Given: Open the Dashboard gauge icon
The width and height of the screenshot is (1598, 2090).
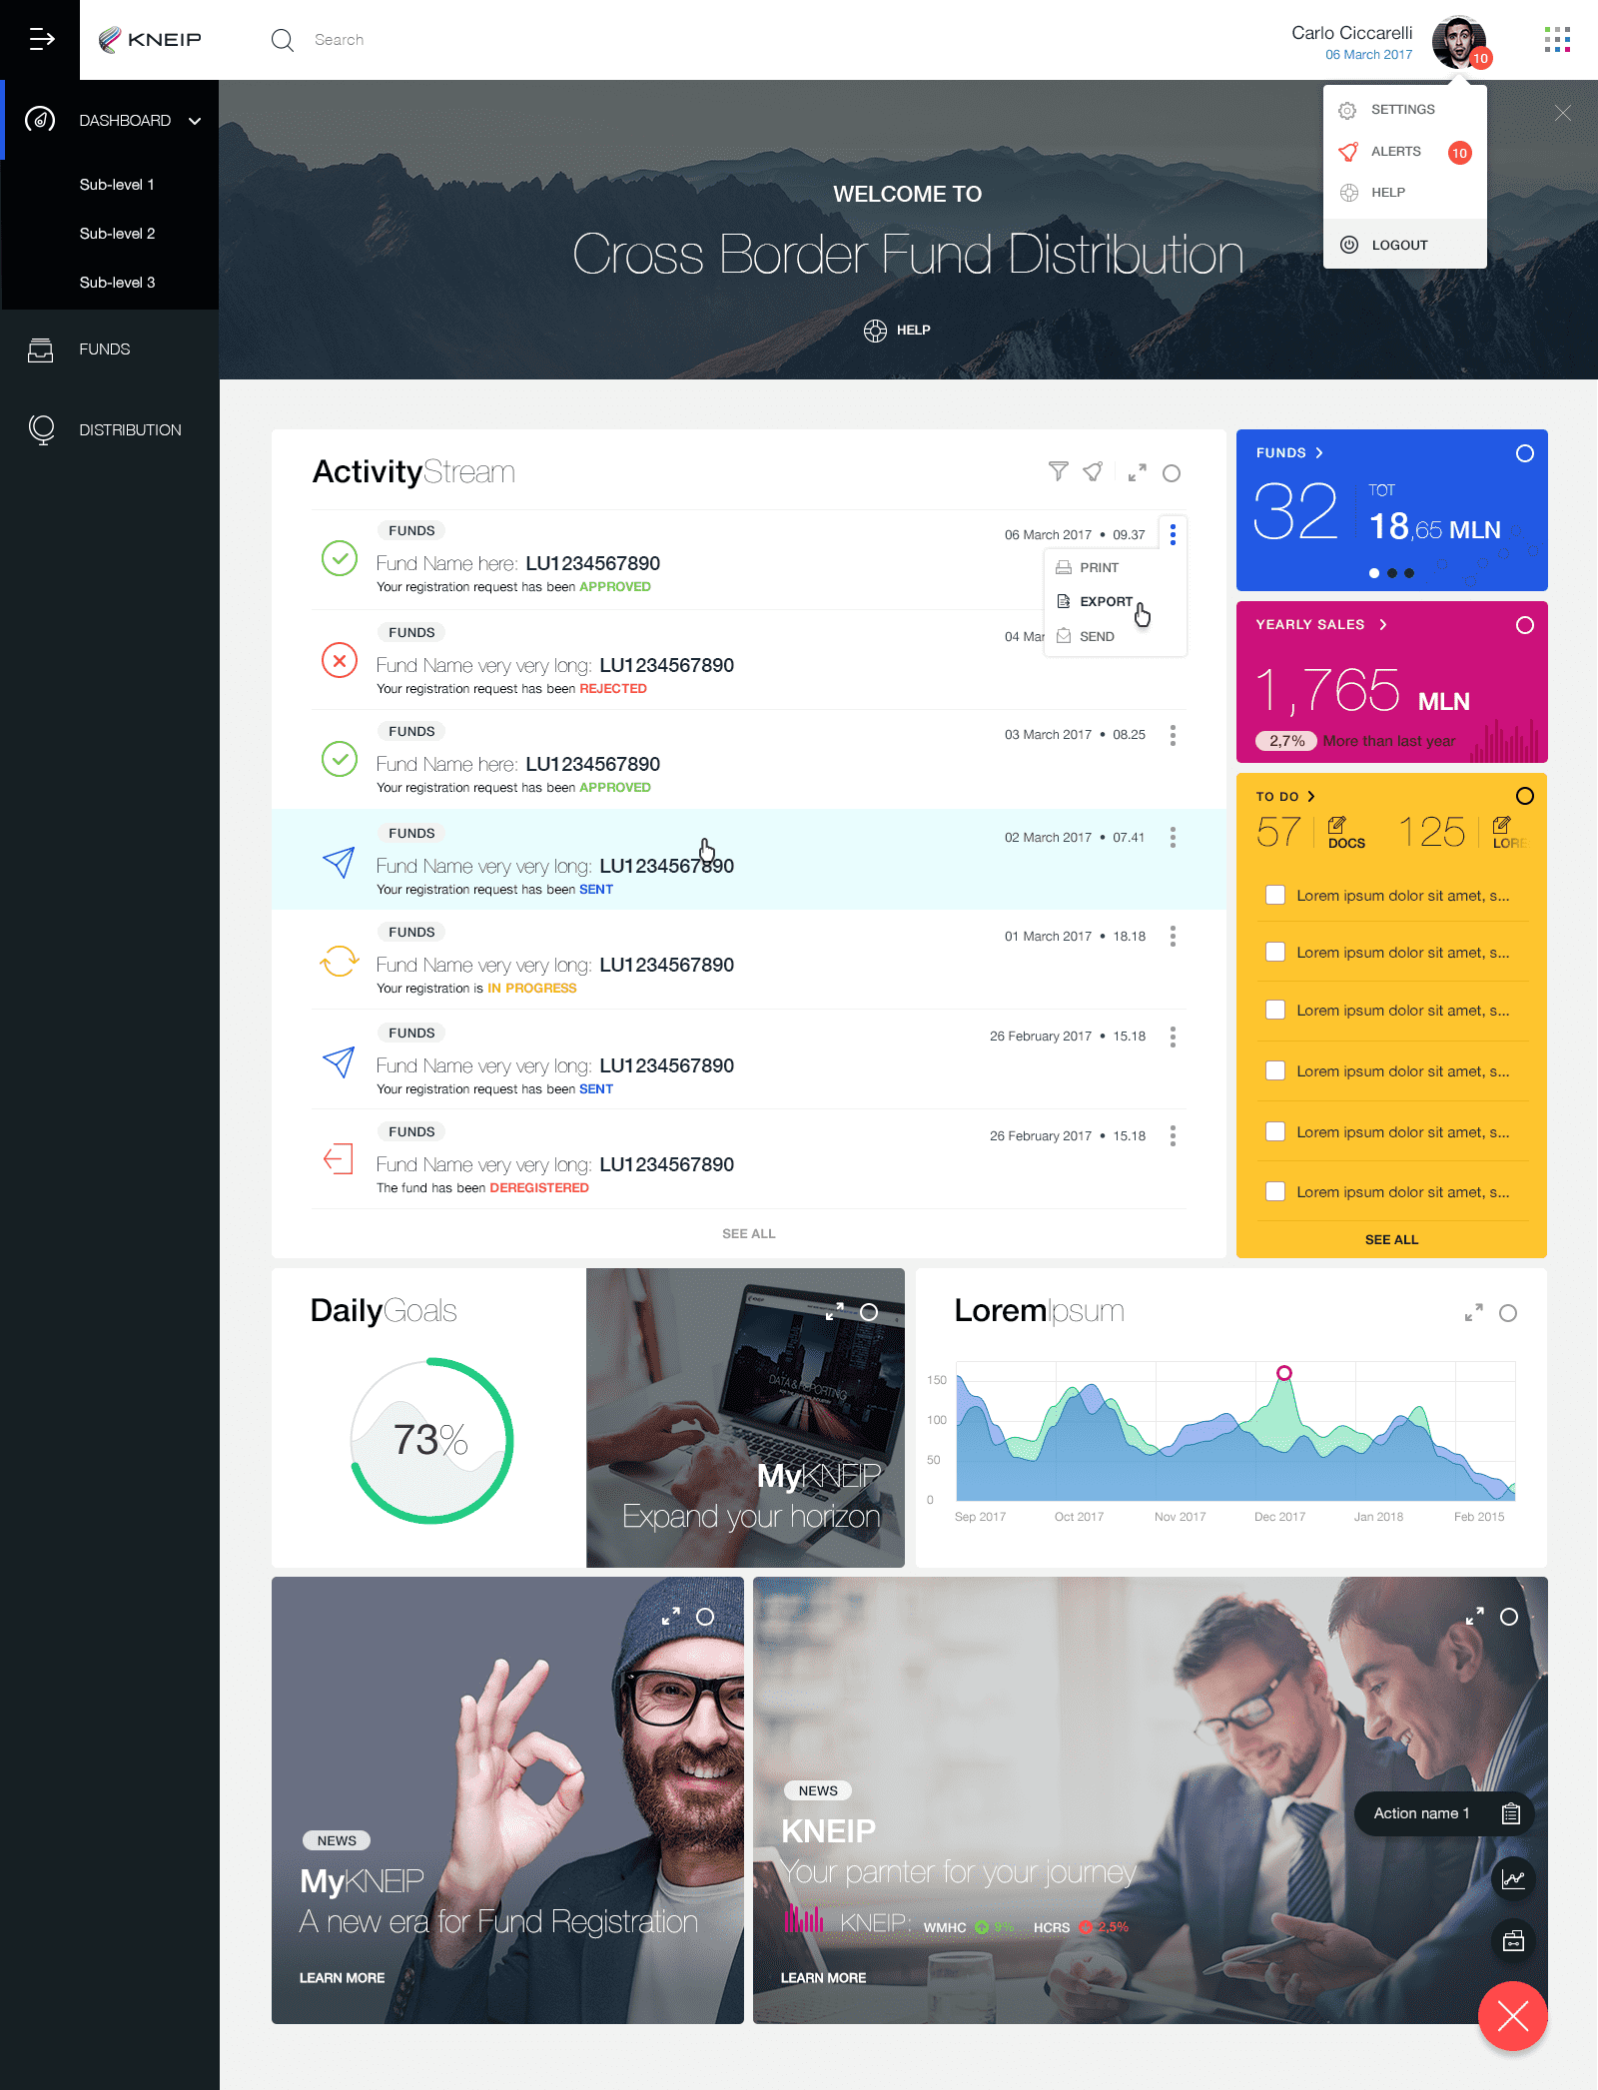Looking at the screenshot, I should tap(40, 120).
